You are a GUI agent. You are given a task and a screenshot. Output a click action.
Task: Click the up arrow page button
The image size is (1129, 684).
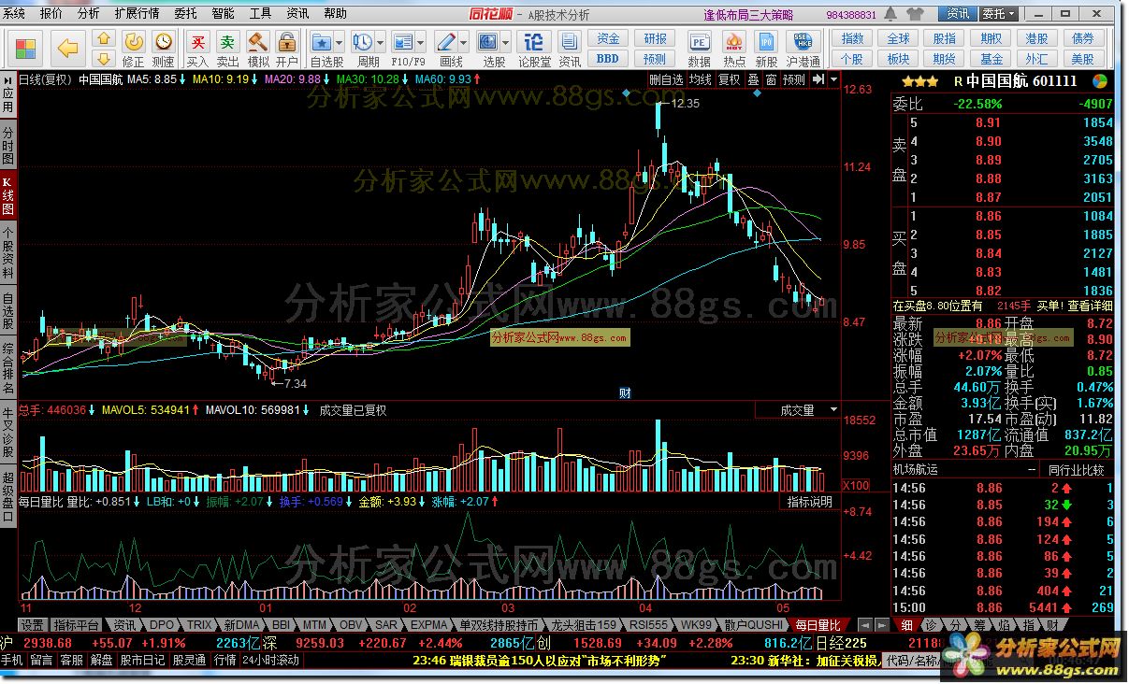click(105, 38)
